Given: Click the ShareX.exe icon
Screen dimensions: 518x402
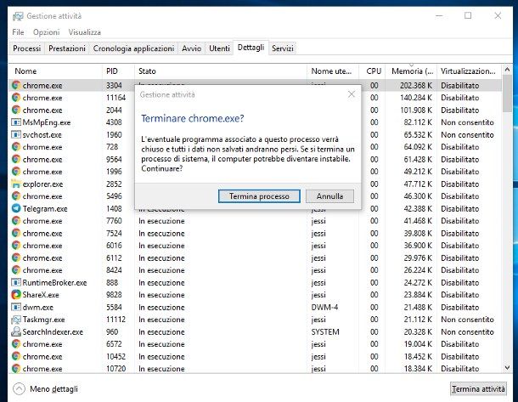Looking at the screenshot, I should [16, 295].
